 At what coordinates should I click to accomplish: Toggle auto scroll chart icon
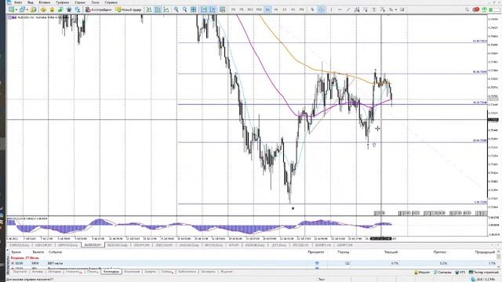point(204,9)
